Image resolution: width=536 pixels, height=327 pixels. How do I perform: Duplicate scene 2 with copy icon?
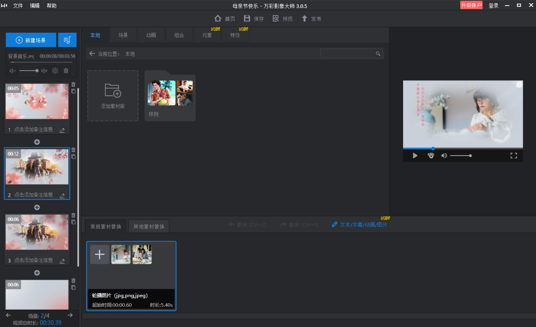click(74, 157)
